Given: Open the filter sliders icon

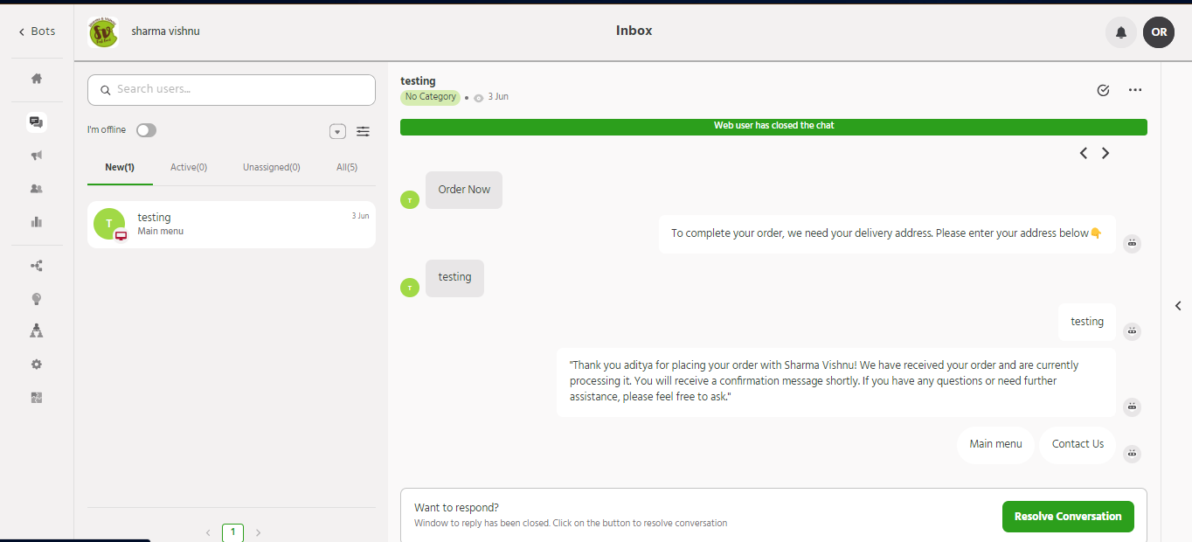Looking at the screenshot, I should pyautogui.click(x=363, y=131).
